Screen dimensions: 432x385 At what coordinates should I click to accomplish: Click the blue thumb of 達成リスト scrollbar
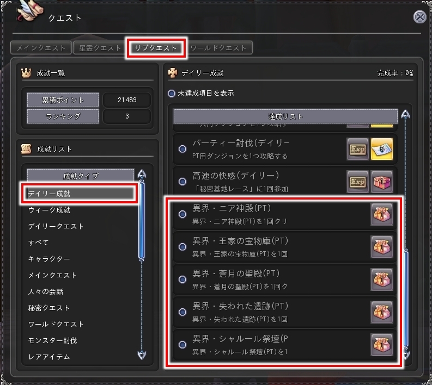tap(406, 299)
